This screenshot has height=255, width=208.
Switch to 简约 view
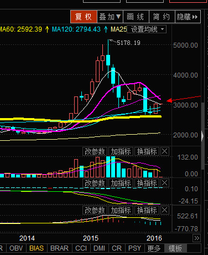point(162,17)
